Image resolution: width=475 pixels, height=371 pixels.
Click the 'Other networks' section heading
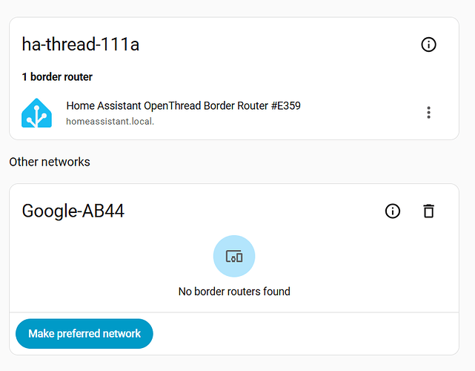tap(50, 162)
